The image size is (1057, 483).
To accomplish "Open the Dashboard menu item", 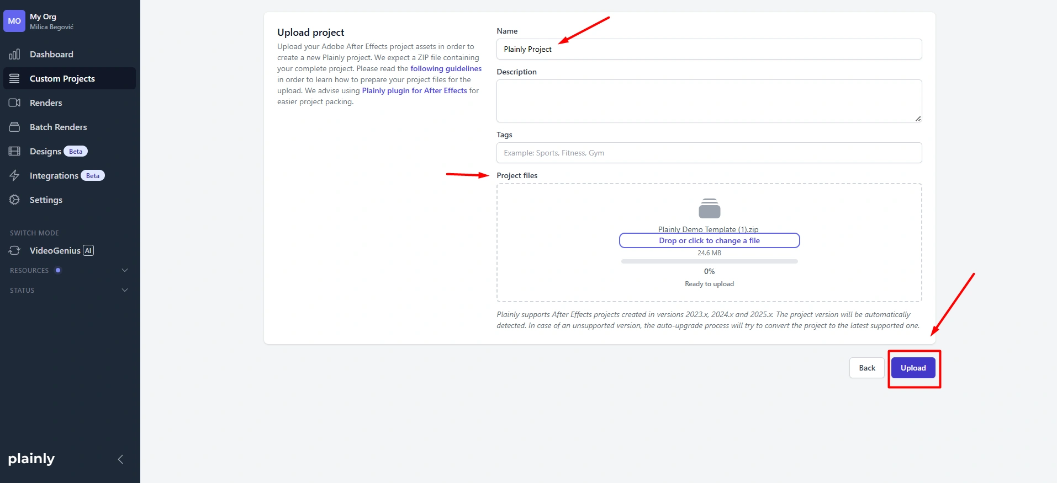I will click(x=70, y=54).
